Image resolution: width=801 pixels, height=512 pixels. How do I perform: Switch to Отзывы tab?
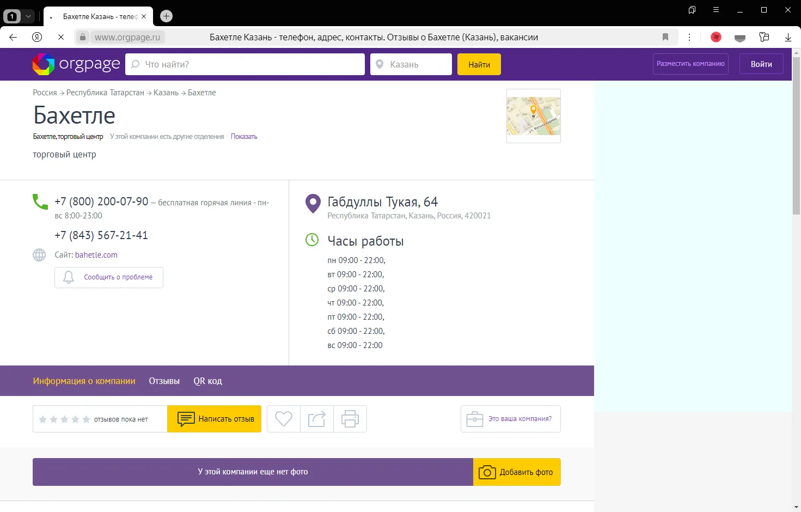(164, 381)
